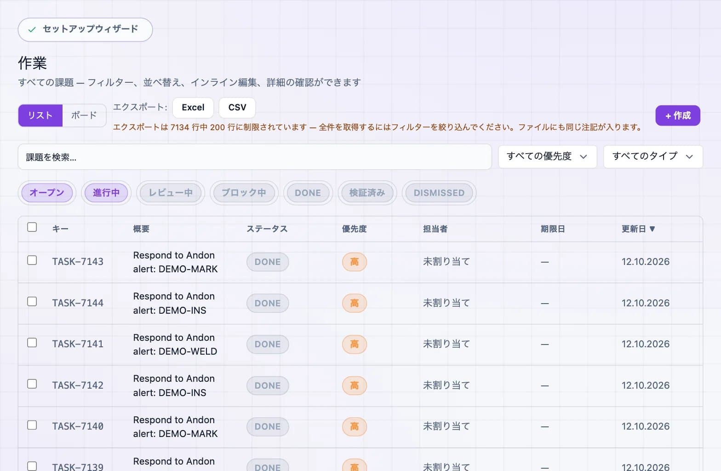Viewport: 721px width, 471px height.
Task: Toggle the レビュー中 status filter chip
Action: pos(171,193)
